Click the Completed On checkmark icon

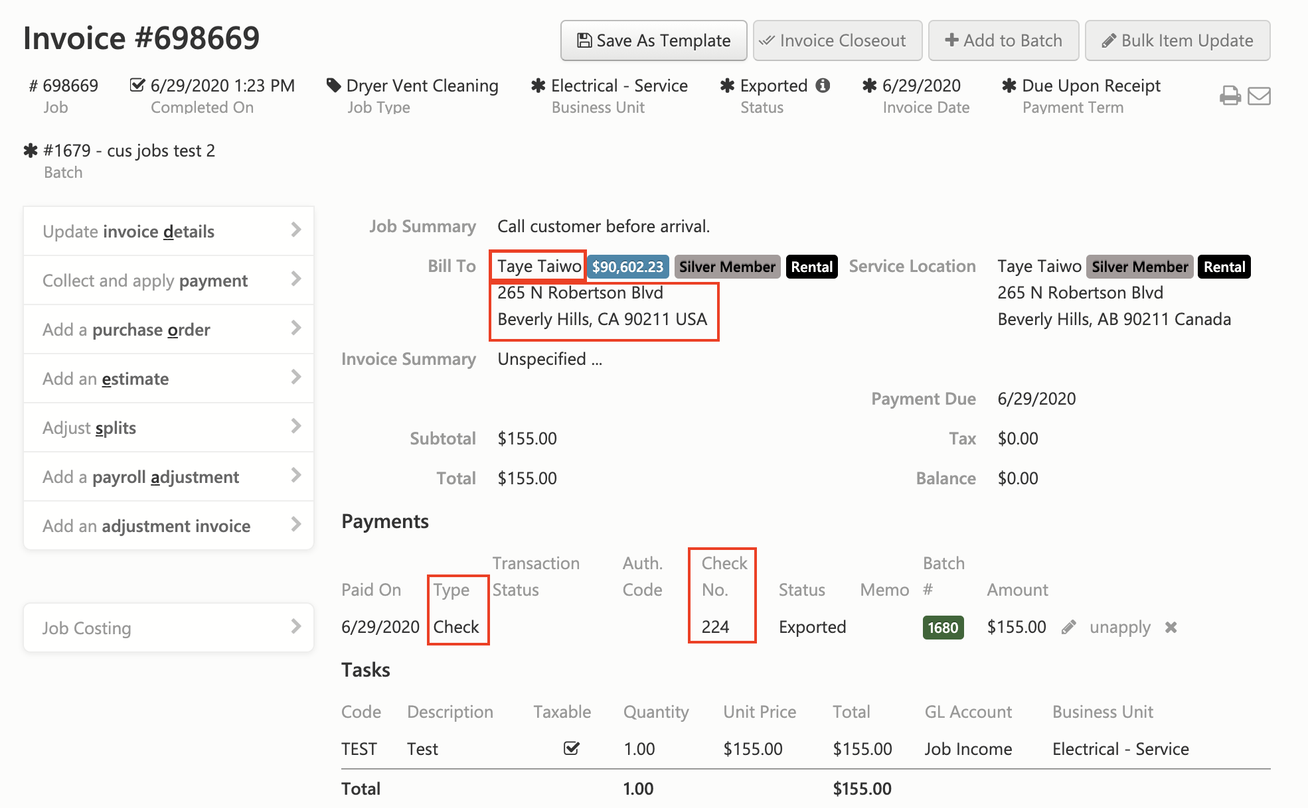point(137,86)
